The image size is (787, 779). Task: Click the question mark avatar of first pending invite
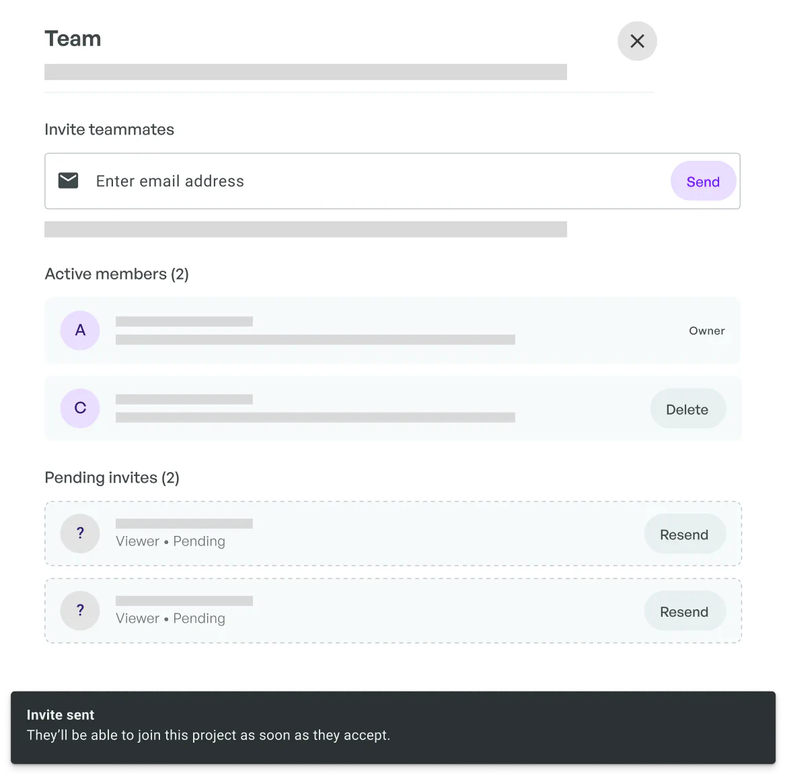pyautogui.click(x=80, y=533)
